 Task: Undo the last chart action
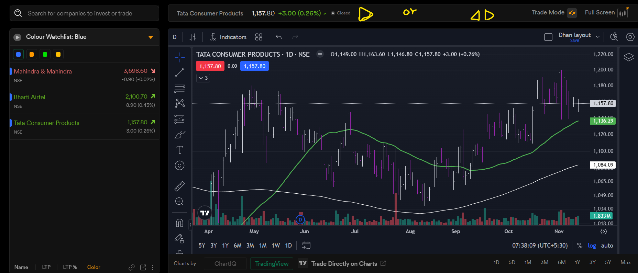[x=279, y=37]
